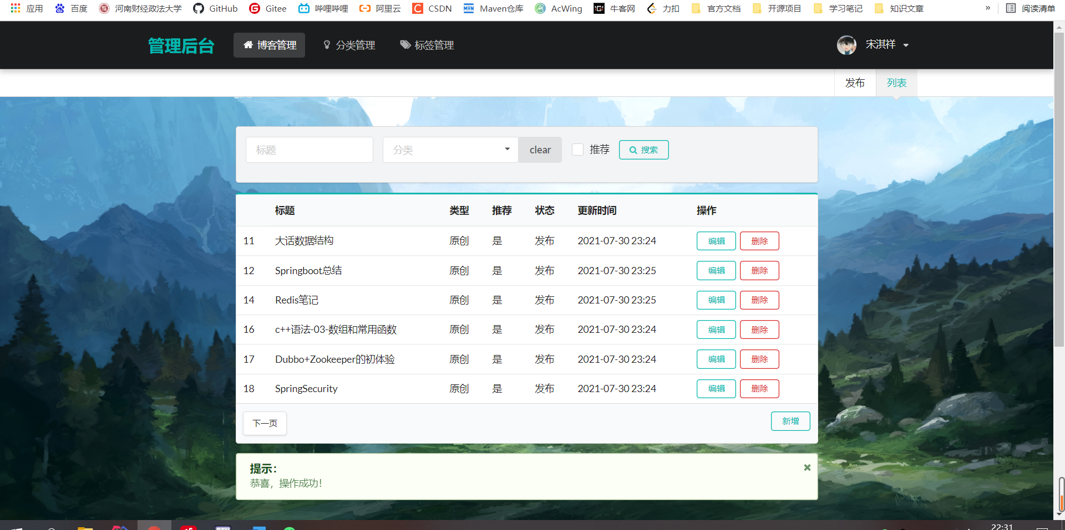Screen dimensions: 1065x530
Task: Enable the 推荐 filter checkbox
Action: click(577, 150)
